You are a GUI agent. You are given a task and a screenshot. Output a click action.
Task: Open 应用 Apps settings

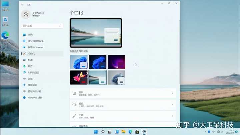tap(42, 60)
